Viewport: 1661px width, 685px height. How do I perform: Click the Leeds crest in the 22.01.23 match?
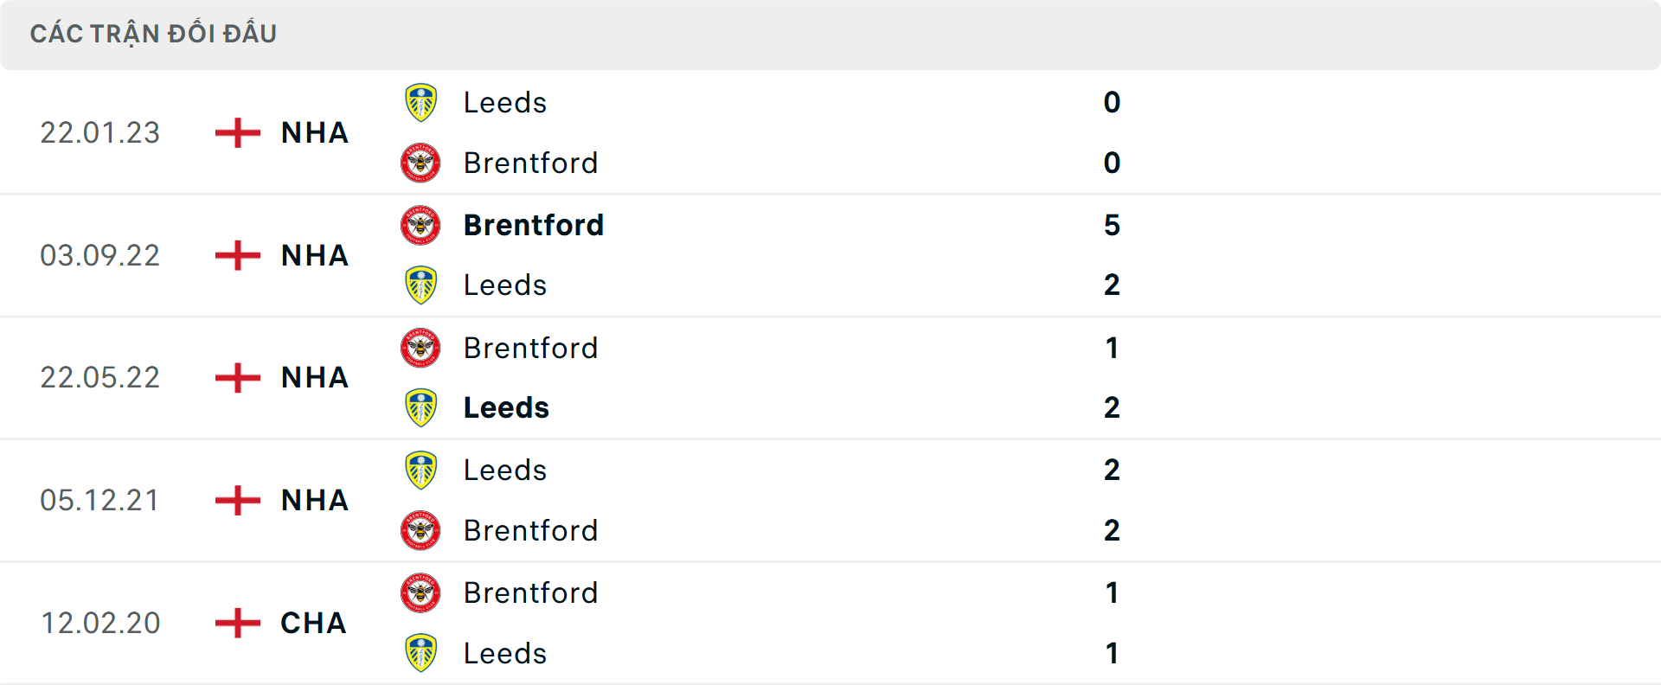tap(421, 102)
